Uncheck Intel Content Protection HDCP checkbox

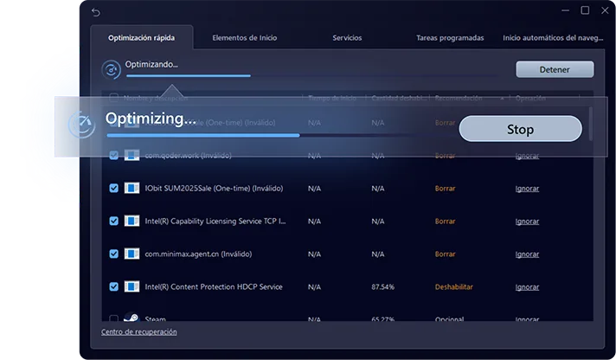(x=114, y=286)
